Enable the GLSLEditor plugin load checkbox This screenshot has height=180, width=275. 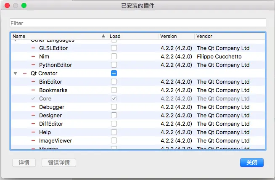(x=114, y=48)
